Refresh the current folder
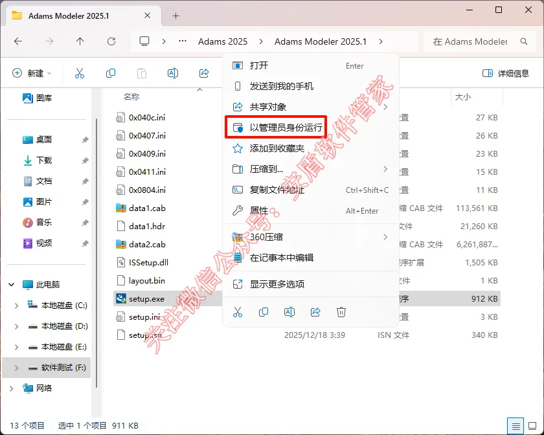 111,41
